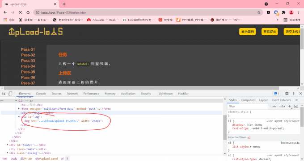The image size is (304, 161).
Task: Expand the form multipart/form-data node
Action: point(19,109)
